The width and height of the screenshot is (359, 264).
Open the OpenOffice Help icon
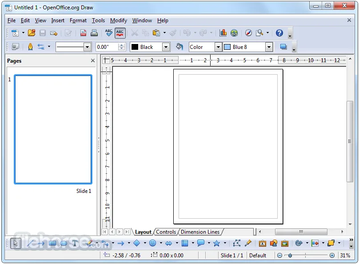click(x=279, y=33)
